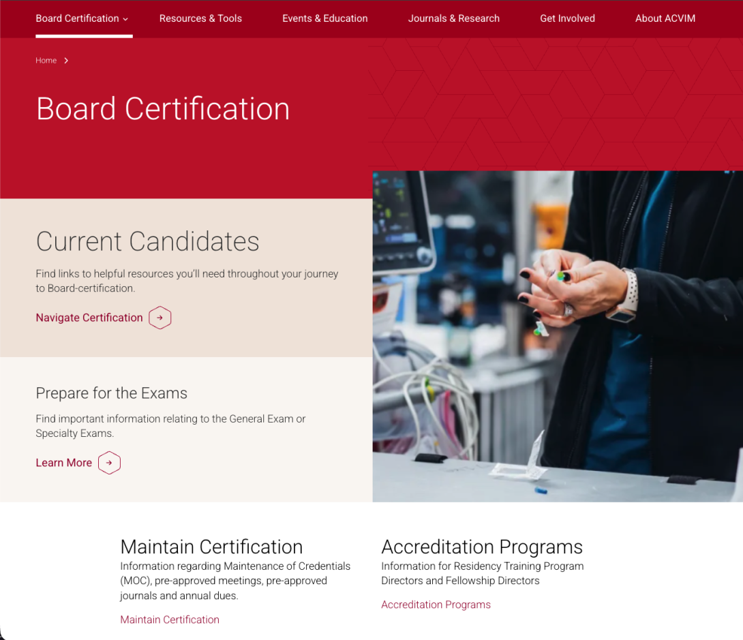Screen dimensions: 743x640
Task: Open the Accreditation Programs link
Action: pos(436,605)
